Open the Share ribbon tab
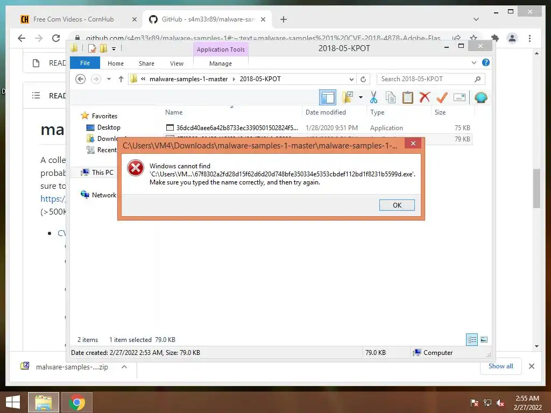The width and height of the screenshot is (551, 413). [146, 63]
